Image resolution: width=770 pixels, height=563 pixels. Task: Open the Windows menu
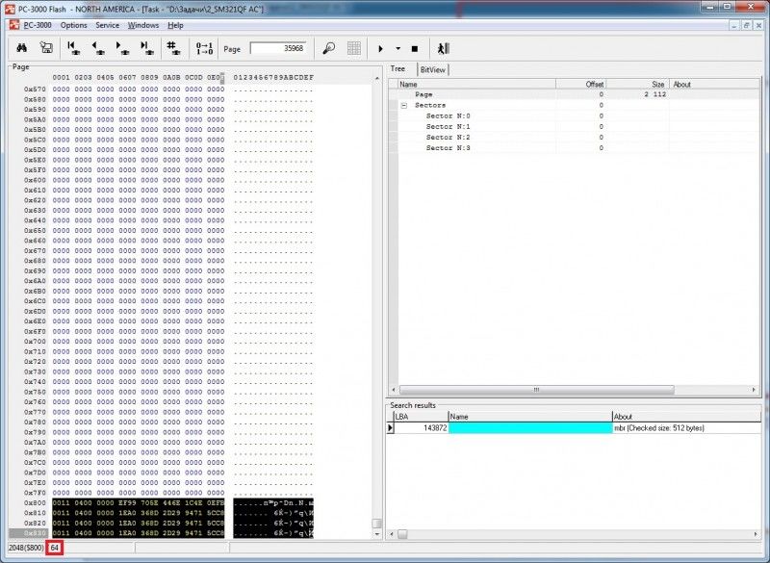tap(142, 25)
